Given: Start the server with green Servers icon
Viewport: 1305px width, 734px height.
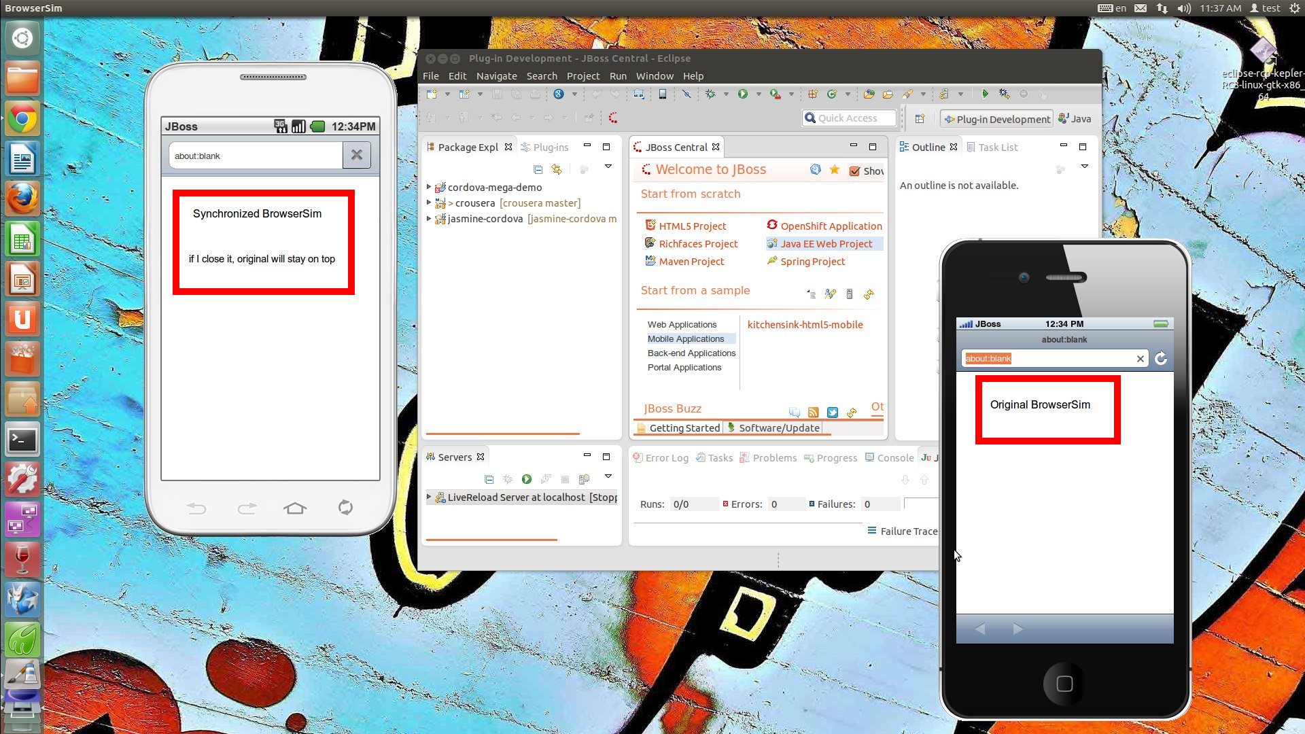Looking at the screenshot, I should 527,479.
